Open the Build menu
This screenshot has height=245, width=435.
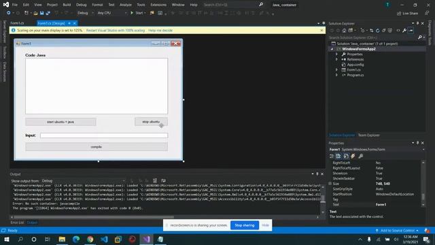coord(67,5)
